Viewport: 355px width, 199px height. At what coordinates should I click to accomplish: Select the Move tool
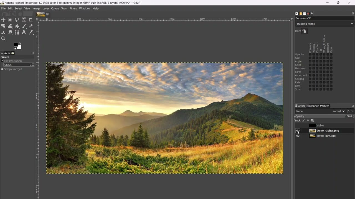3,20
